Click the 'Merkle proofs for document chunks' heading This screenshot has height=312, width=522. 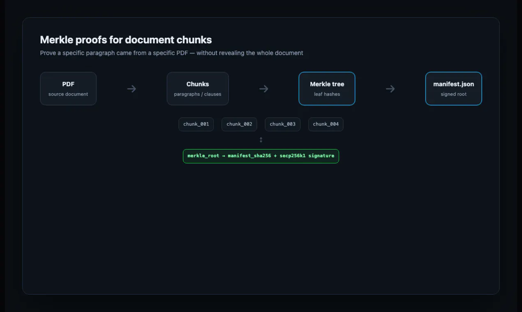[126, 40]
